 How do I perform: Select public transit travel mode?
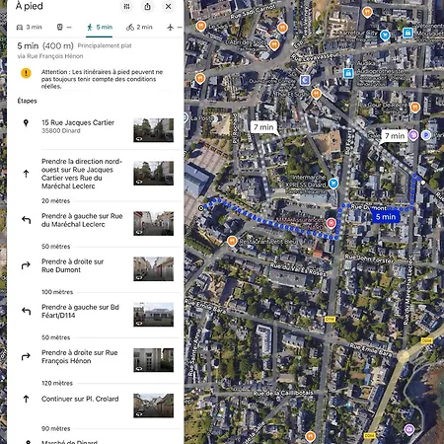(x=64, y=27)
